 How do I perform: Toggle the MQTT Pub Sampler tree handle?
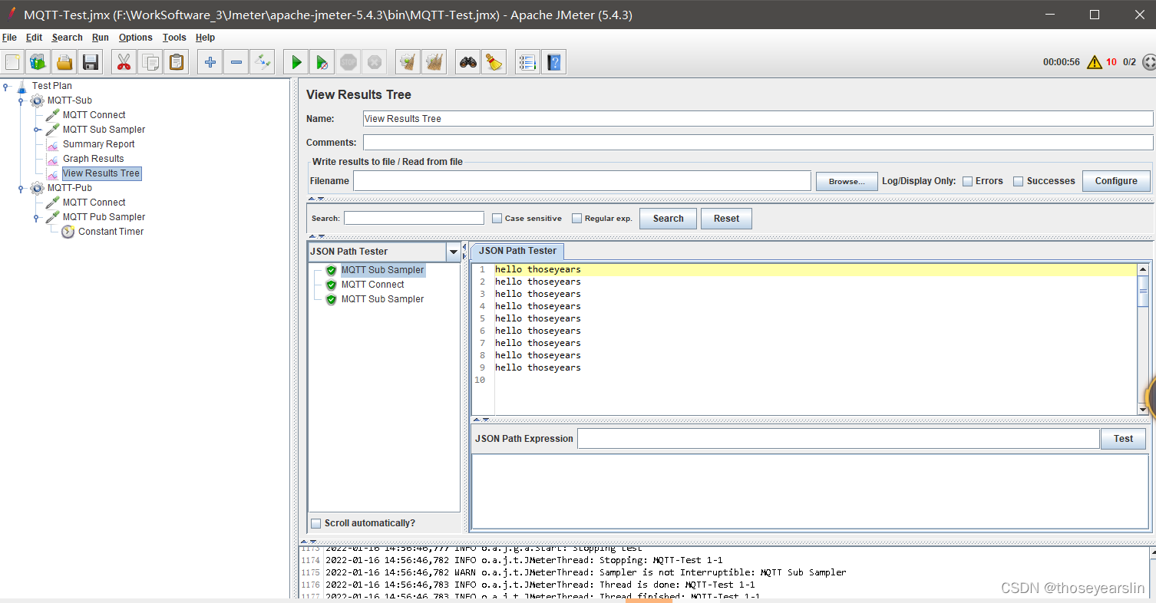pos(37,217)
